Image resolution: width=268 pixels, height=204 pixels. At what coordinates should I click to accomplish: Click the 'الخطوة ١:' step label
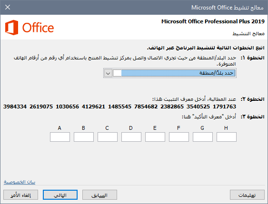tap(252, 58)
